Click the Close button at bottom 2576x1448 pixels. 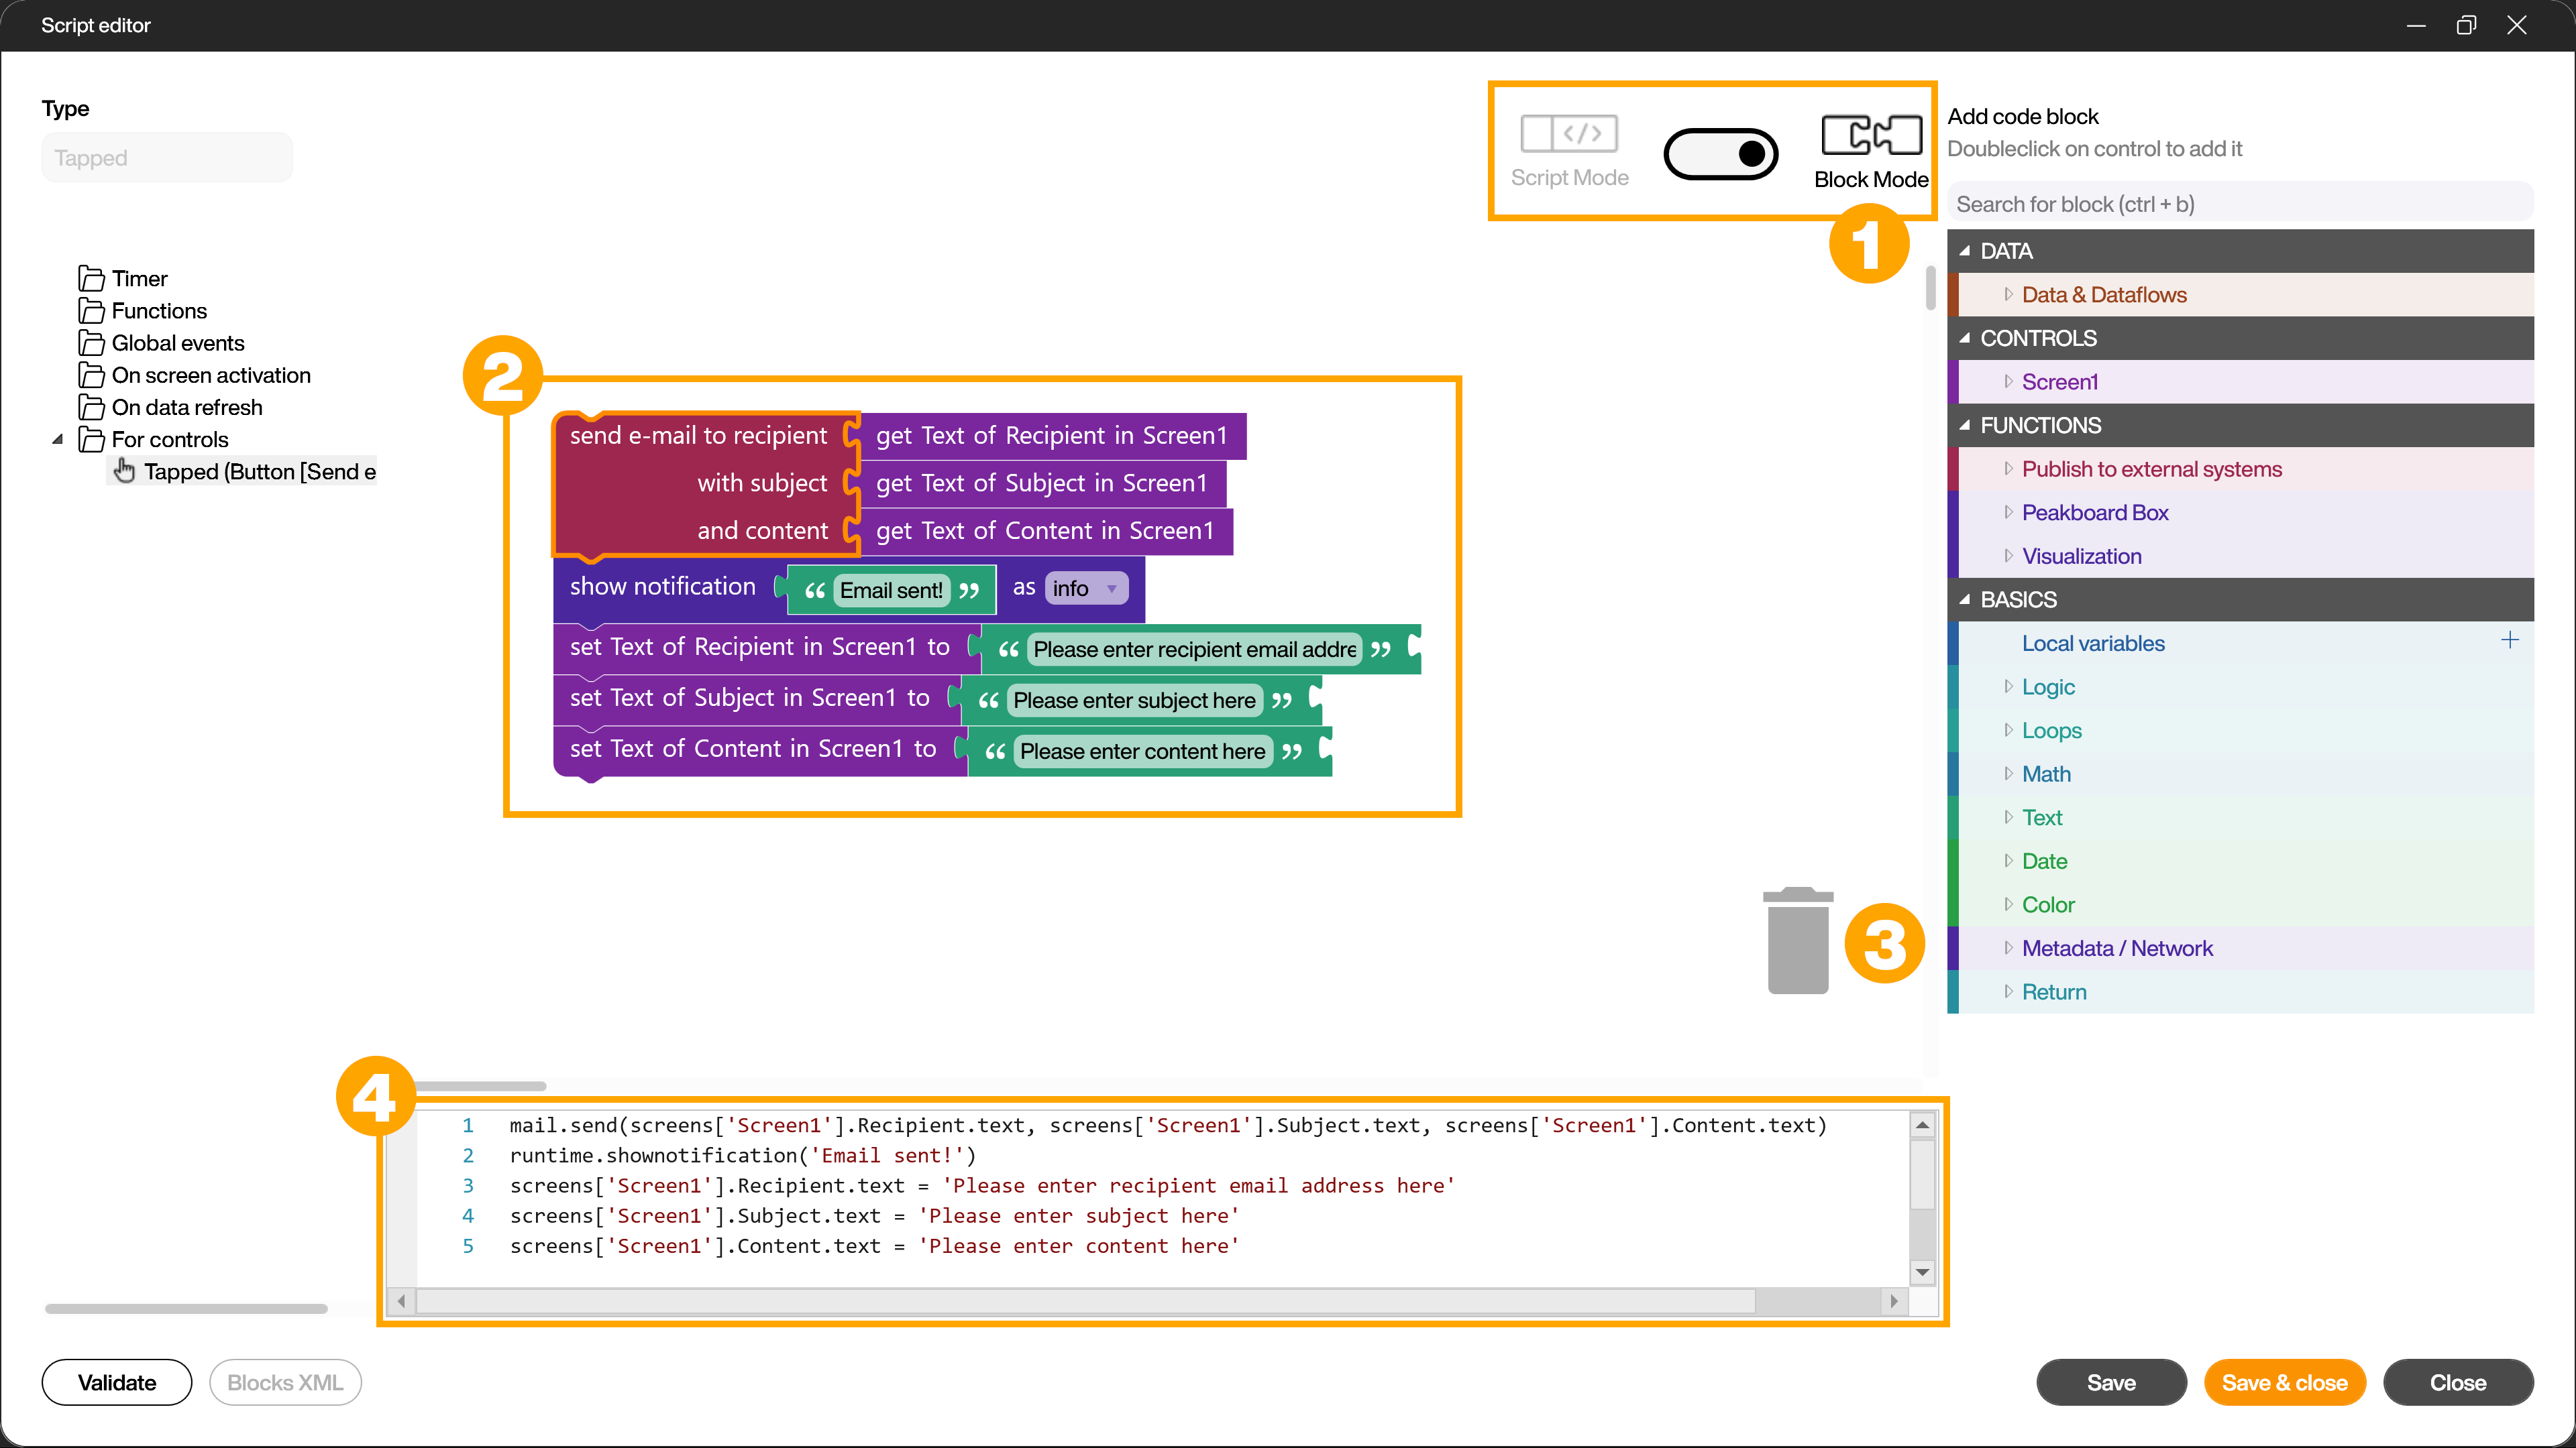click(x=2458, y=1383)
